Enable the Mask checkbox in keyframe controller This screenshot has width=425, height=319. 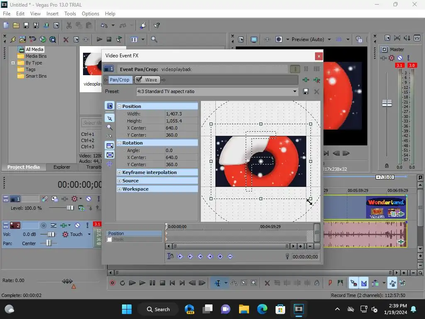pos(109,239)
